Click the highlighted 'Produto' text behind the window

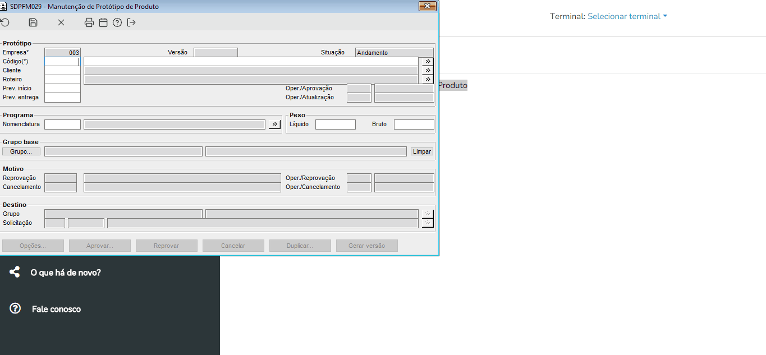(x=452, y=85)
